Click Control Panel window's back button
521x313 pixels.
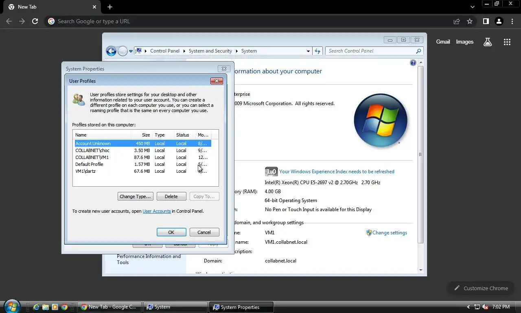111,51
